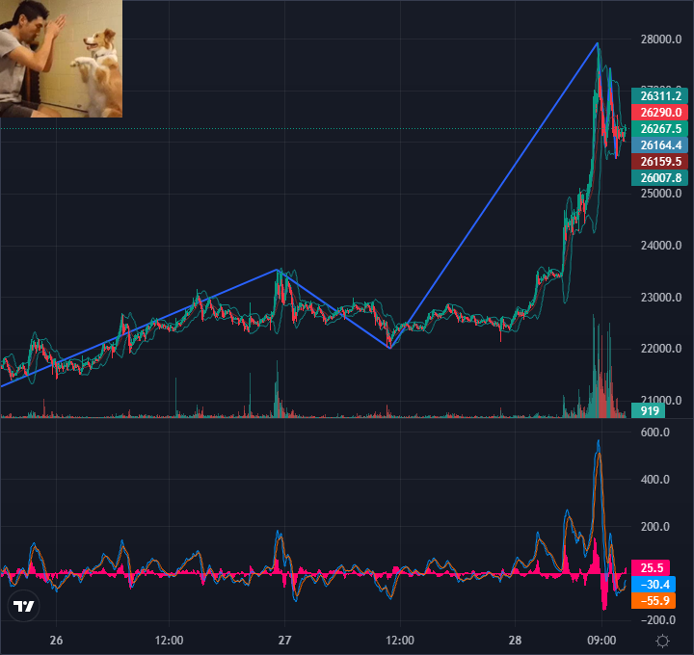The width and height of the screenshot is (694, 655).
Task: Select the 26311.2 teal price label
Action: pos(659,96)
